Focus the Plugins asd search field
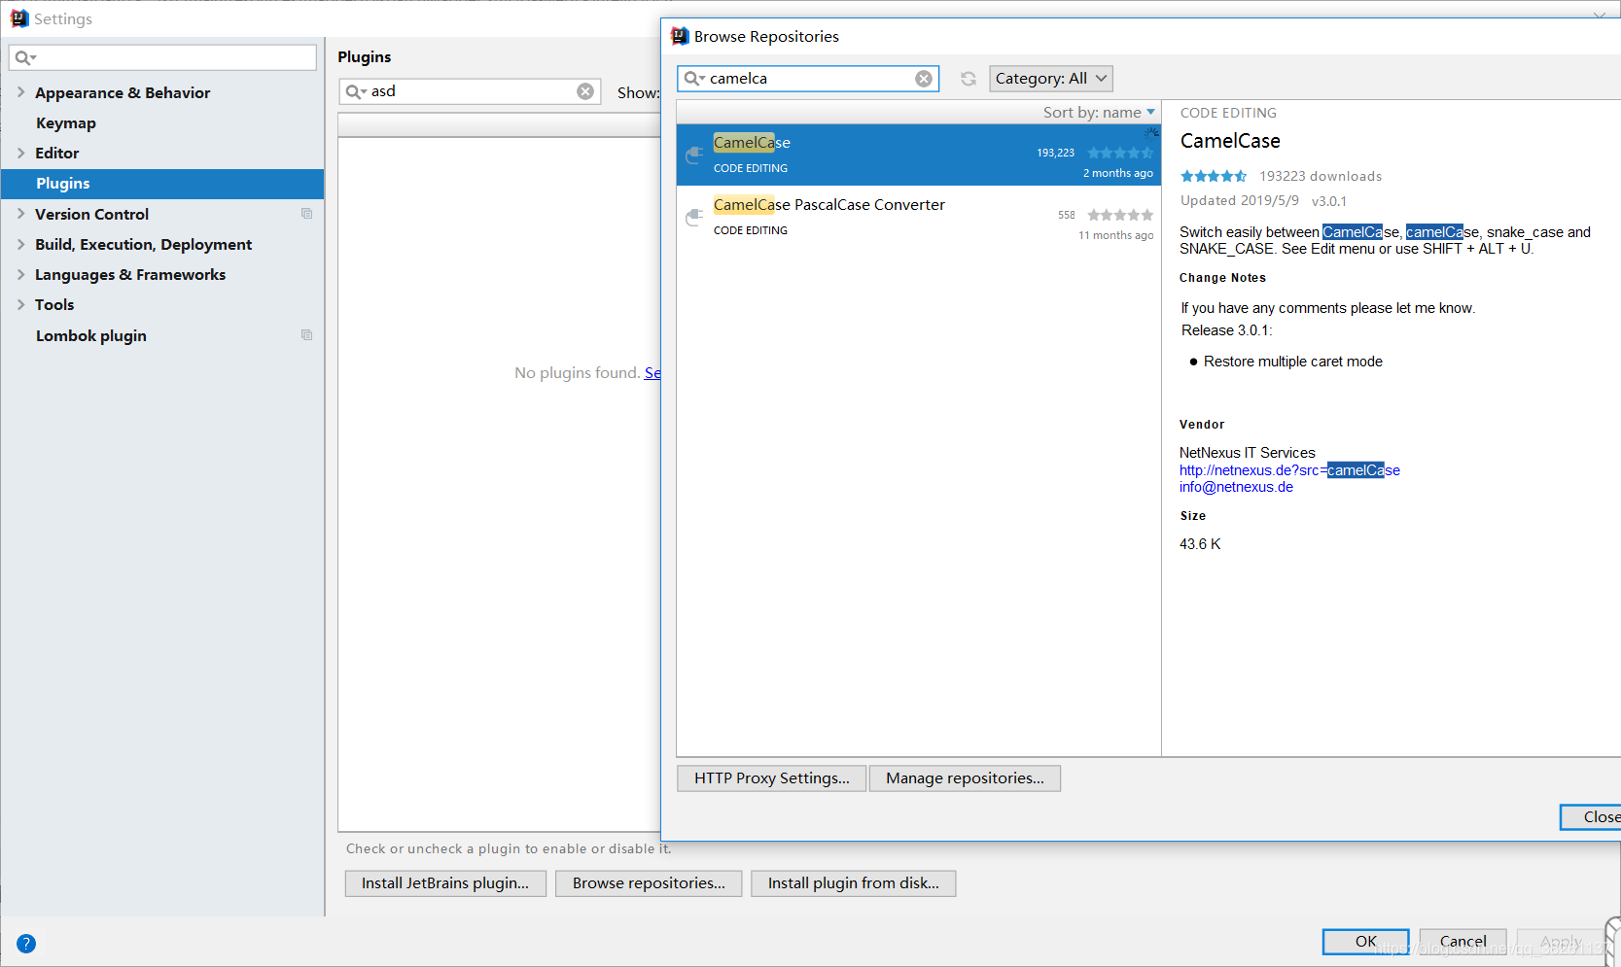 (470, 91)
